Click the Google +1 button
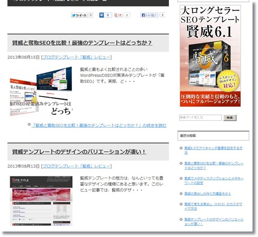 click(x=118, y=15)
